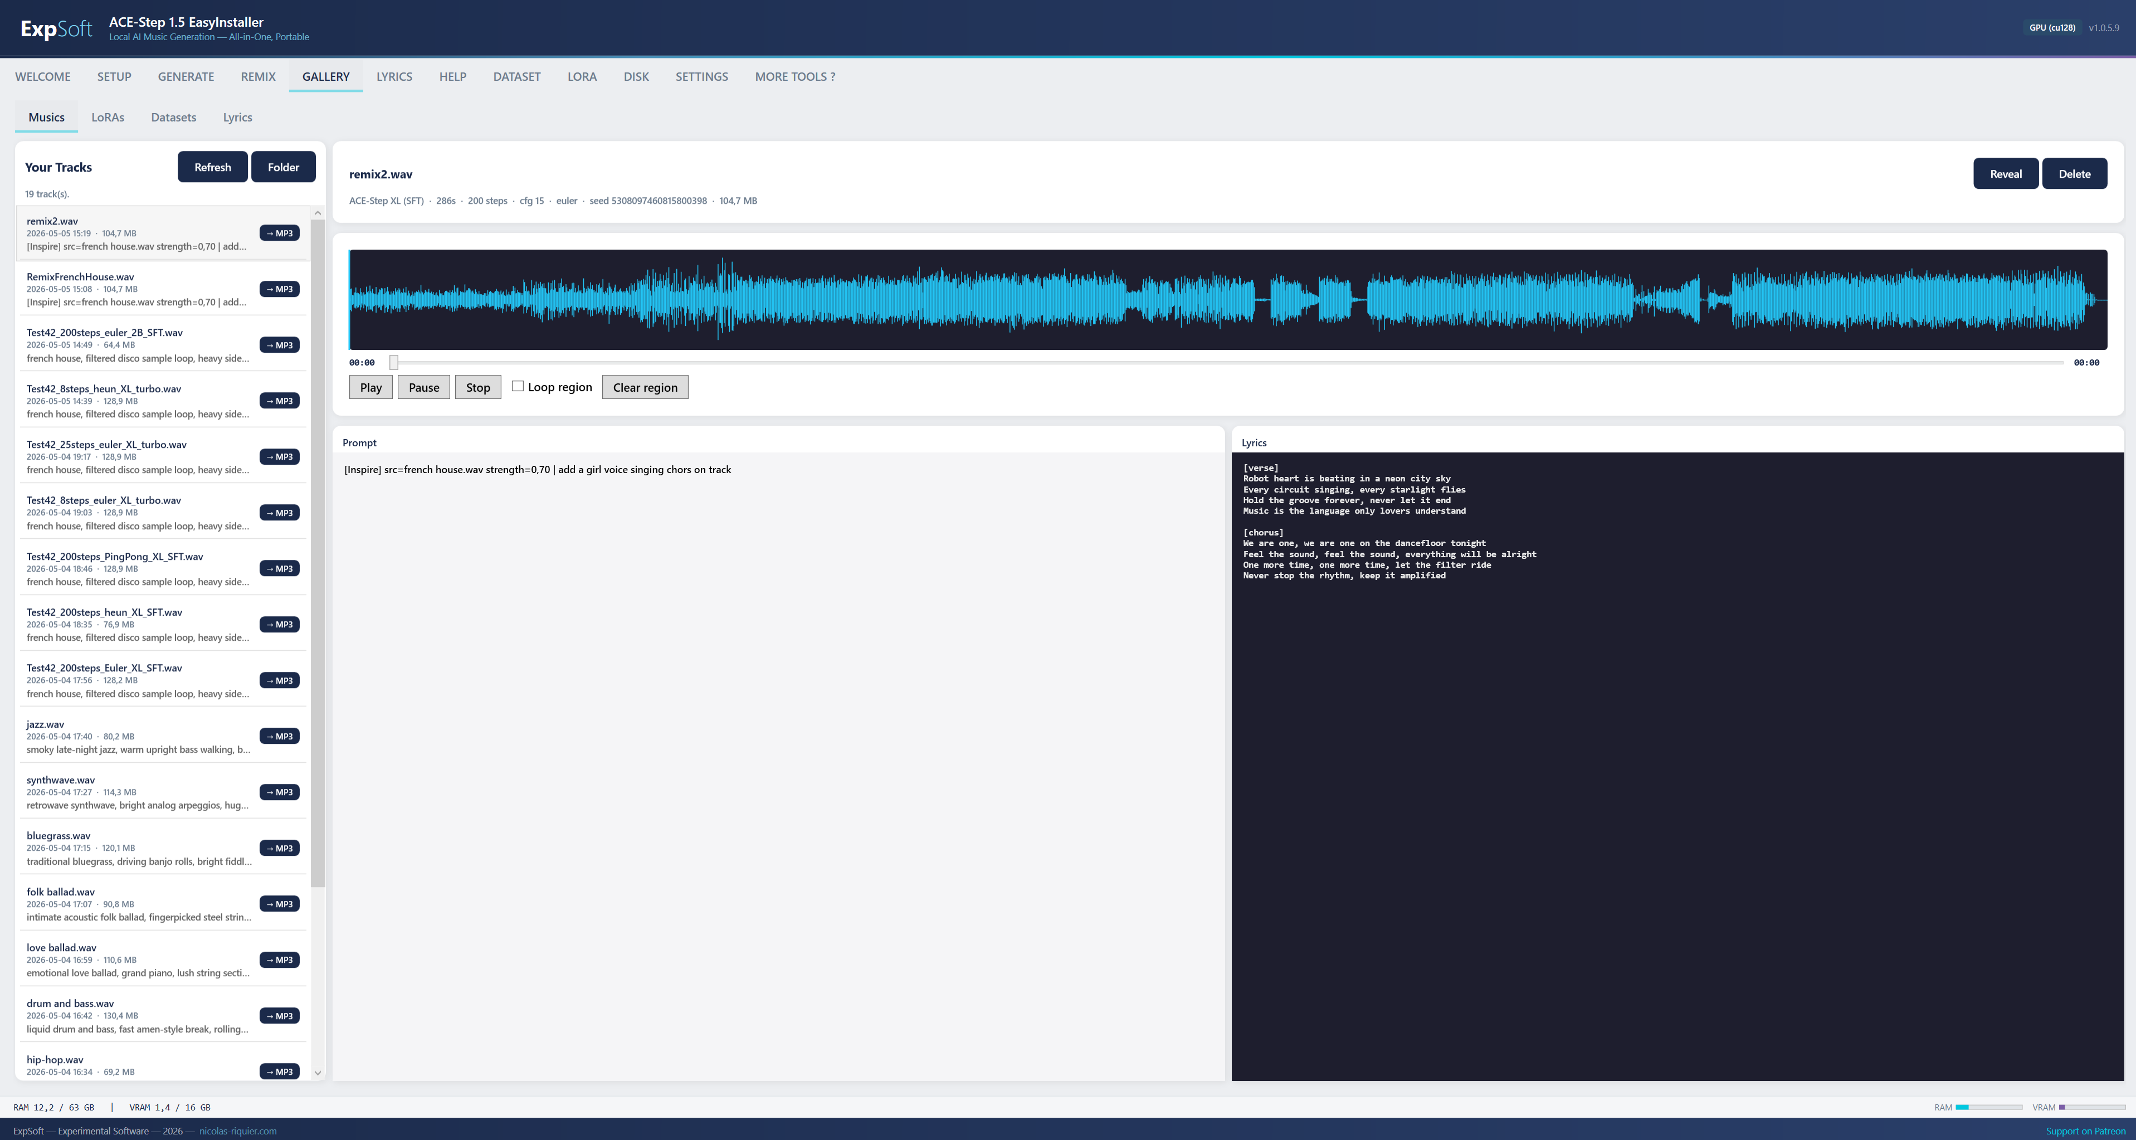
Task: Click into the lyrics text area
Action: [x=1677, y=766]
